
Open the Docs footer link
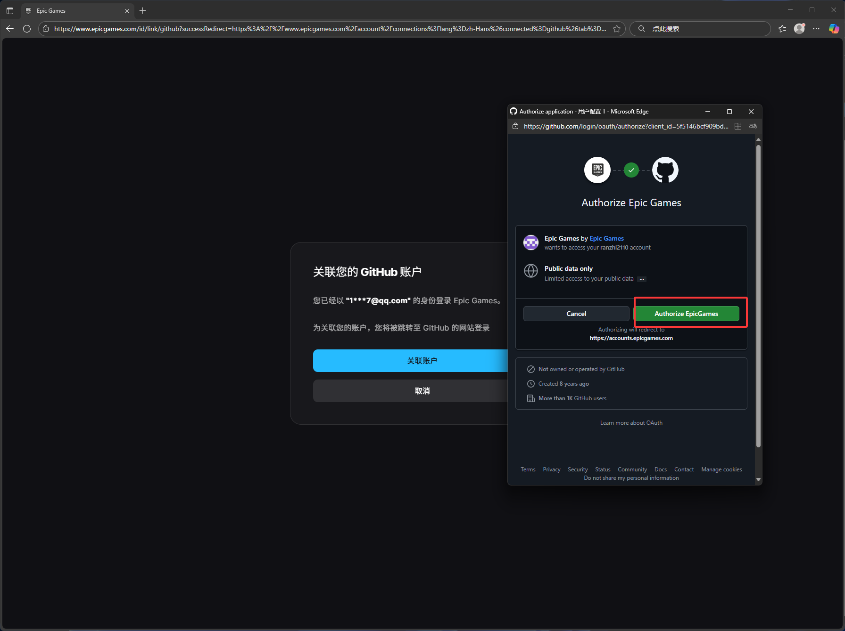pos(661,469)
